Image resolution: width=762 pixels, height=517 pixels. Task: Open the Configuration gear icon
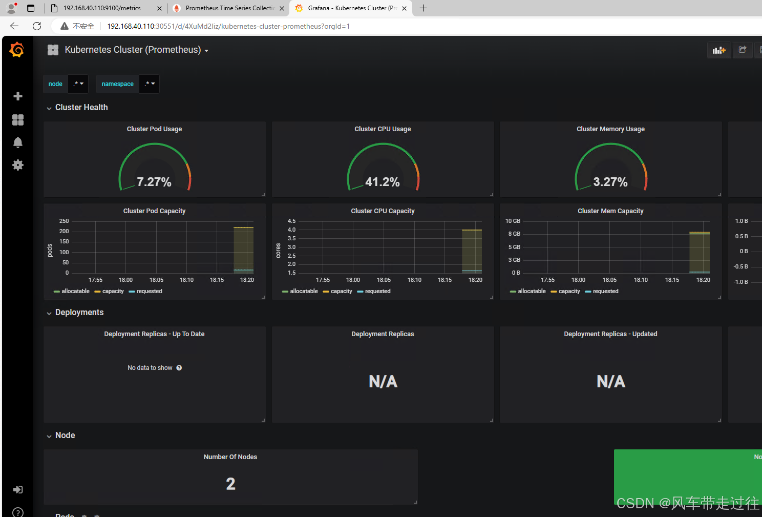pos(18,165)
